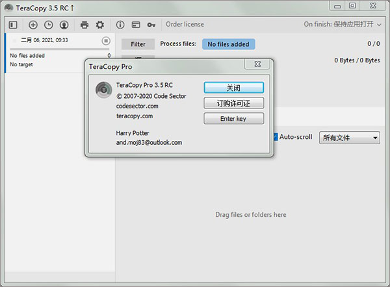Select the task dated 二月 06, 2021
The width and height of the screenshot is (390, 287).
pyautogui.click(x=60, y=53)
